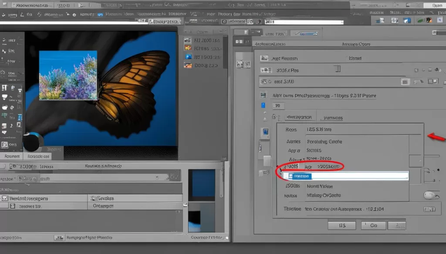This screenshot has width=446, height=254.
Task: Click the green icon in the top-right toolbar
Action: [420, 20]
